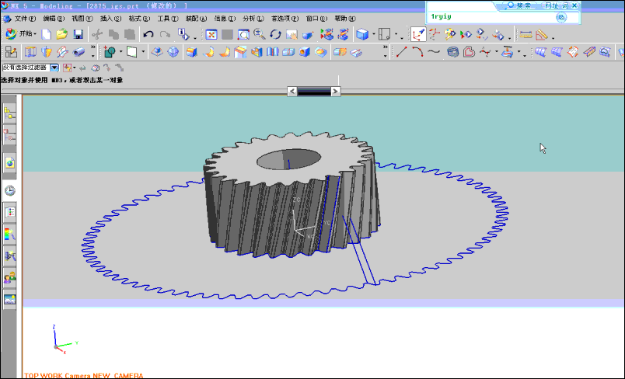Open the 插入(S) Insert menu
The image size is (625, 379).
(x=110, y=19)
